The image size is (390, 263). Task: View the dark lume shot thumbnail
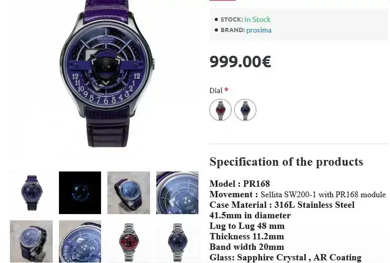80,193
